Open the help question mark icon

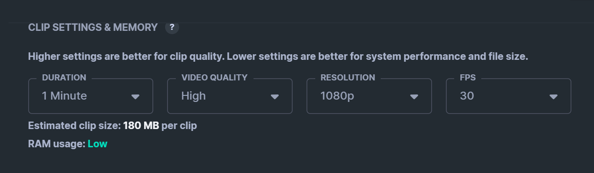[172, 27]
